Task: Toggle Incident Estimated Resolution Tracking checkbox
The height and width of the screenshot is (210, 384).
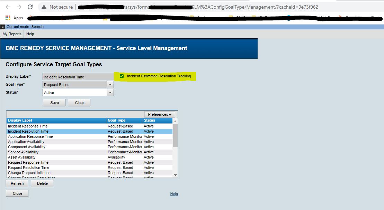Action: click(122, 76)
